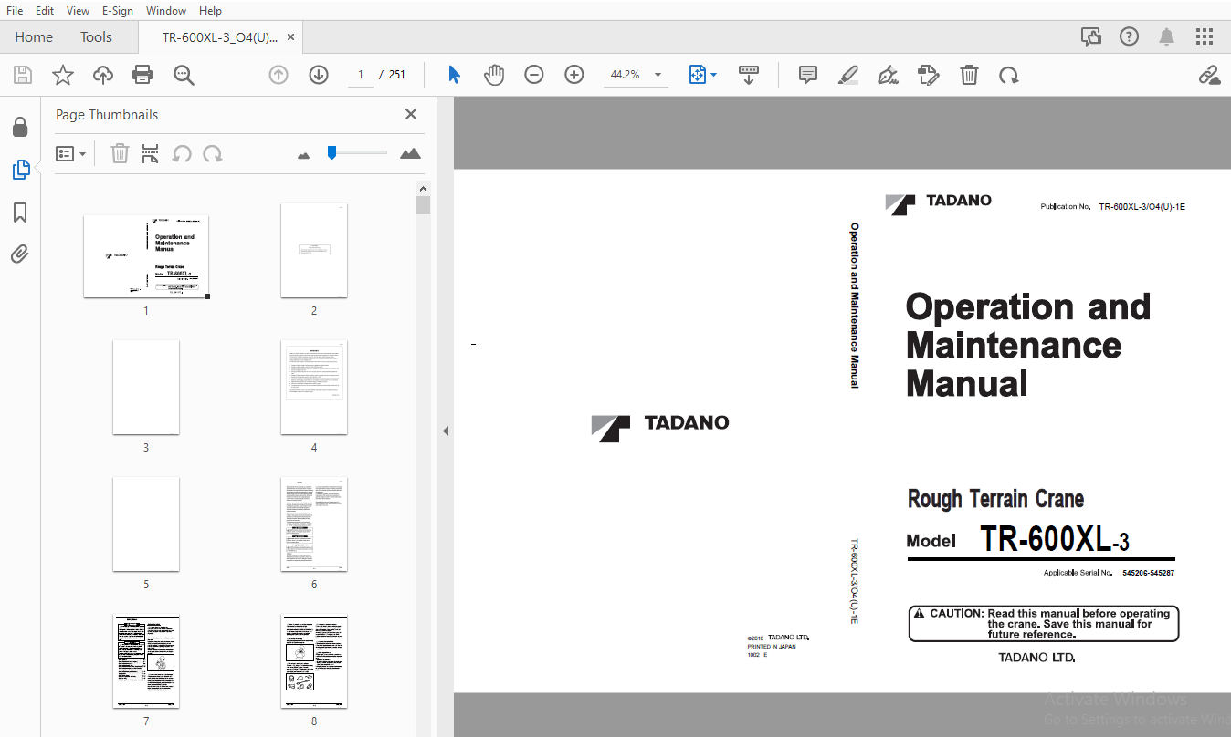
Task: Select page 6 thumbnail
Action: point(314,524)
